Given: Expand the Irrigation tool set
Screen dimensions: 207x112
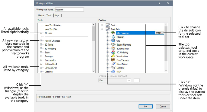Looking at the screenshot, I should pyautogui.click(x=108, y=37).
